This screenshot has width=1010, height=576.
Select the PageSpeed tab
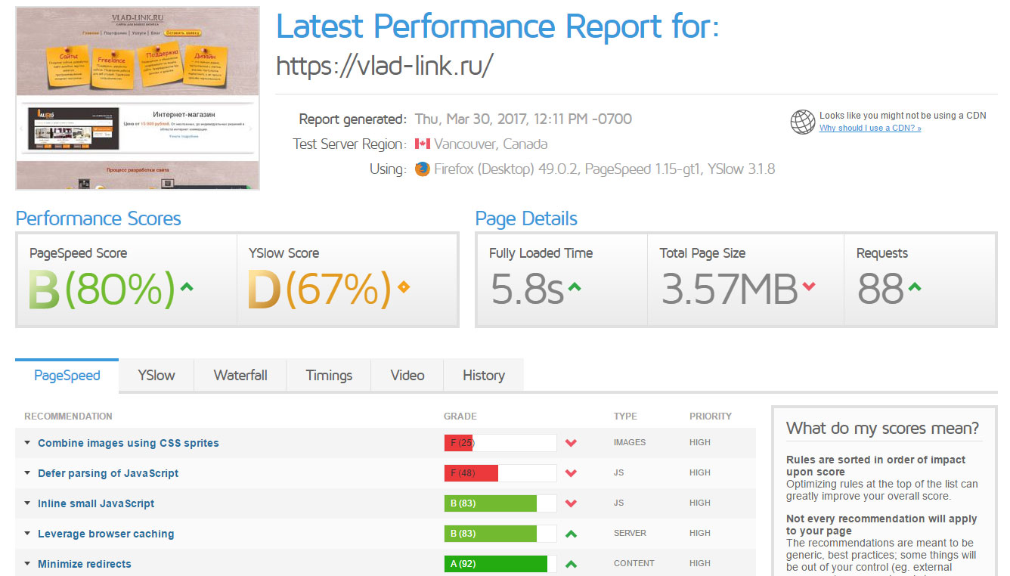click(x=67, y=376)
